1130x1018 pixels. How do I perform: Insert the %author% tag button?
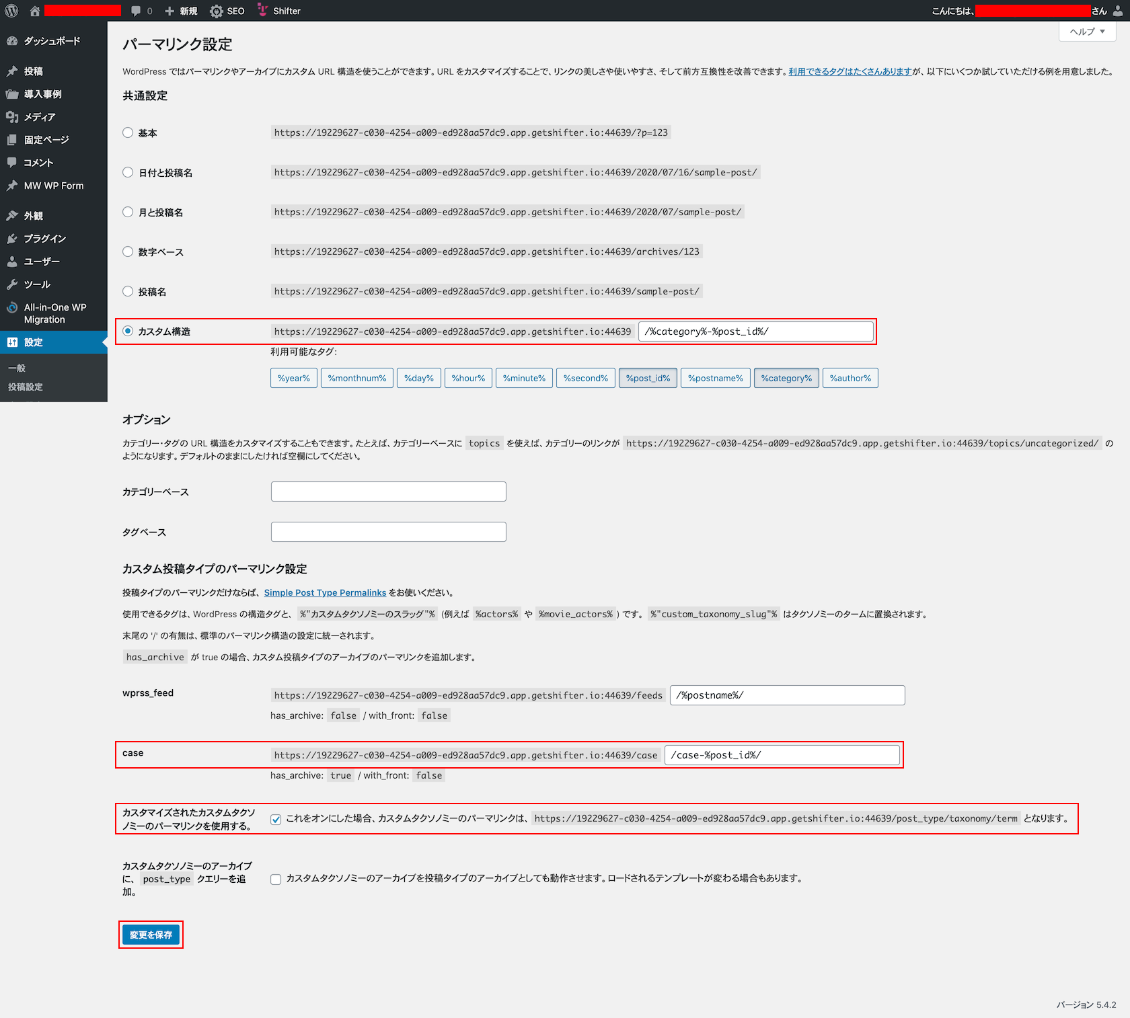click(x=850, y=378)
